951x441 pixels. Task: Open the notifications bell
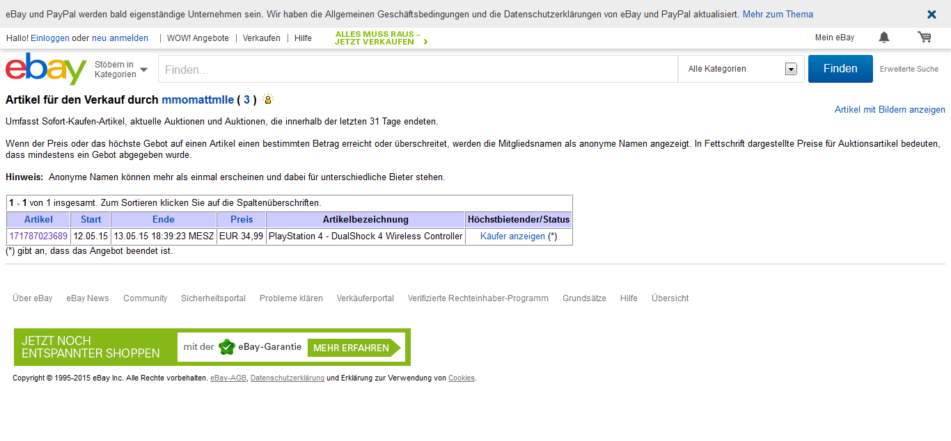click(x=883, y=38)
